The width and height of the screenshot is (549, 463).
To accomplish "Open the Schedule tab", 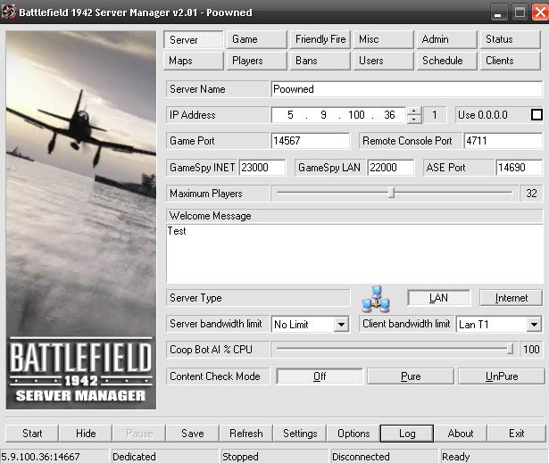I will tap(446, 61).
